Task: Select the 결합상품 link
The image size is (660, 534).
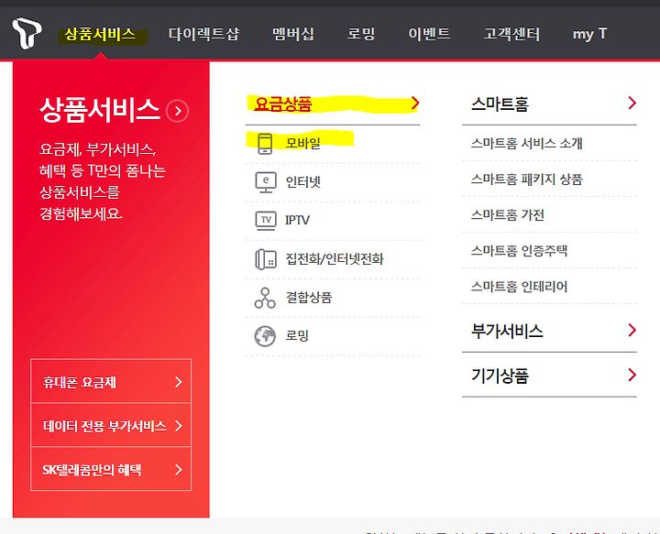Action: click(x=309, y=298)
